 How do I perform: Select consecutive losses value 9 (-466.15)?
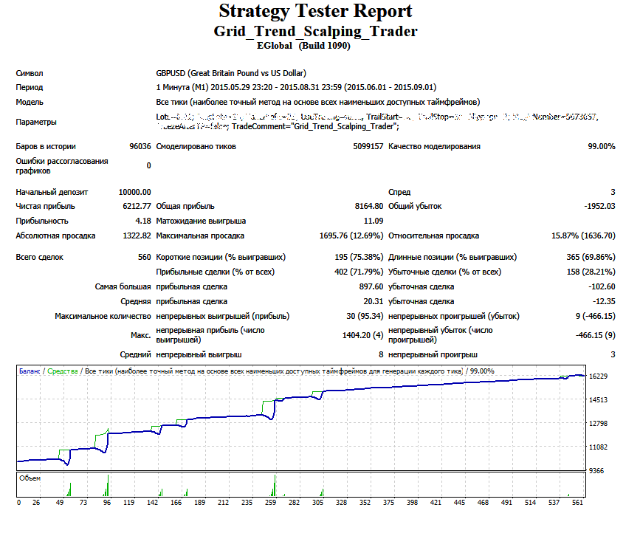tap(596, 316)
